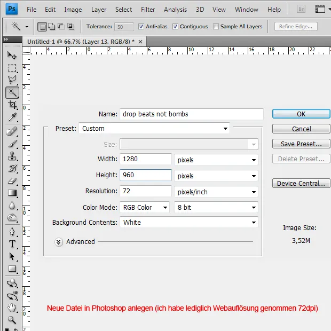The width and height of the screenshot is (331, 331).
Task: Select the Clone Stamp tool
Action: coord(12,156)
